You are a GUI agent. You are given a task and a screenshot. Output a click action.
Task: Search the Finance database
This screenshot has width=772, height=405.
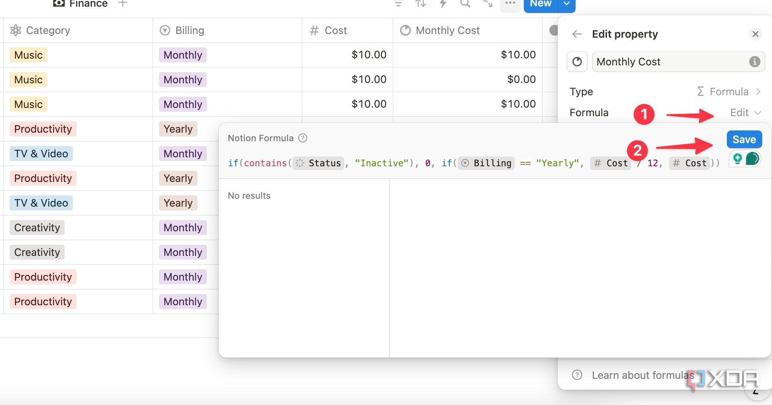[x=465, y=4]
